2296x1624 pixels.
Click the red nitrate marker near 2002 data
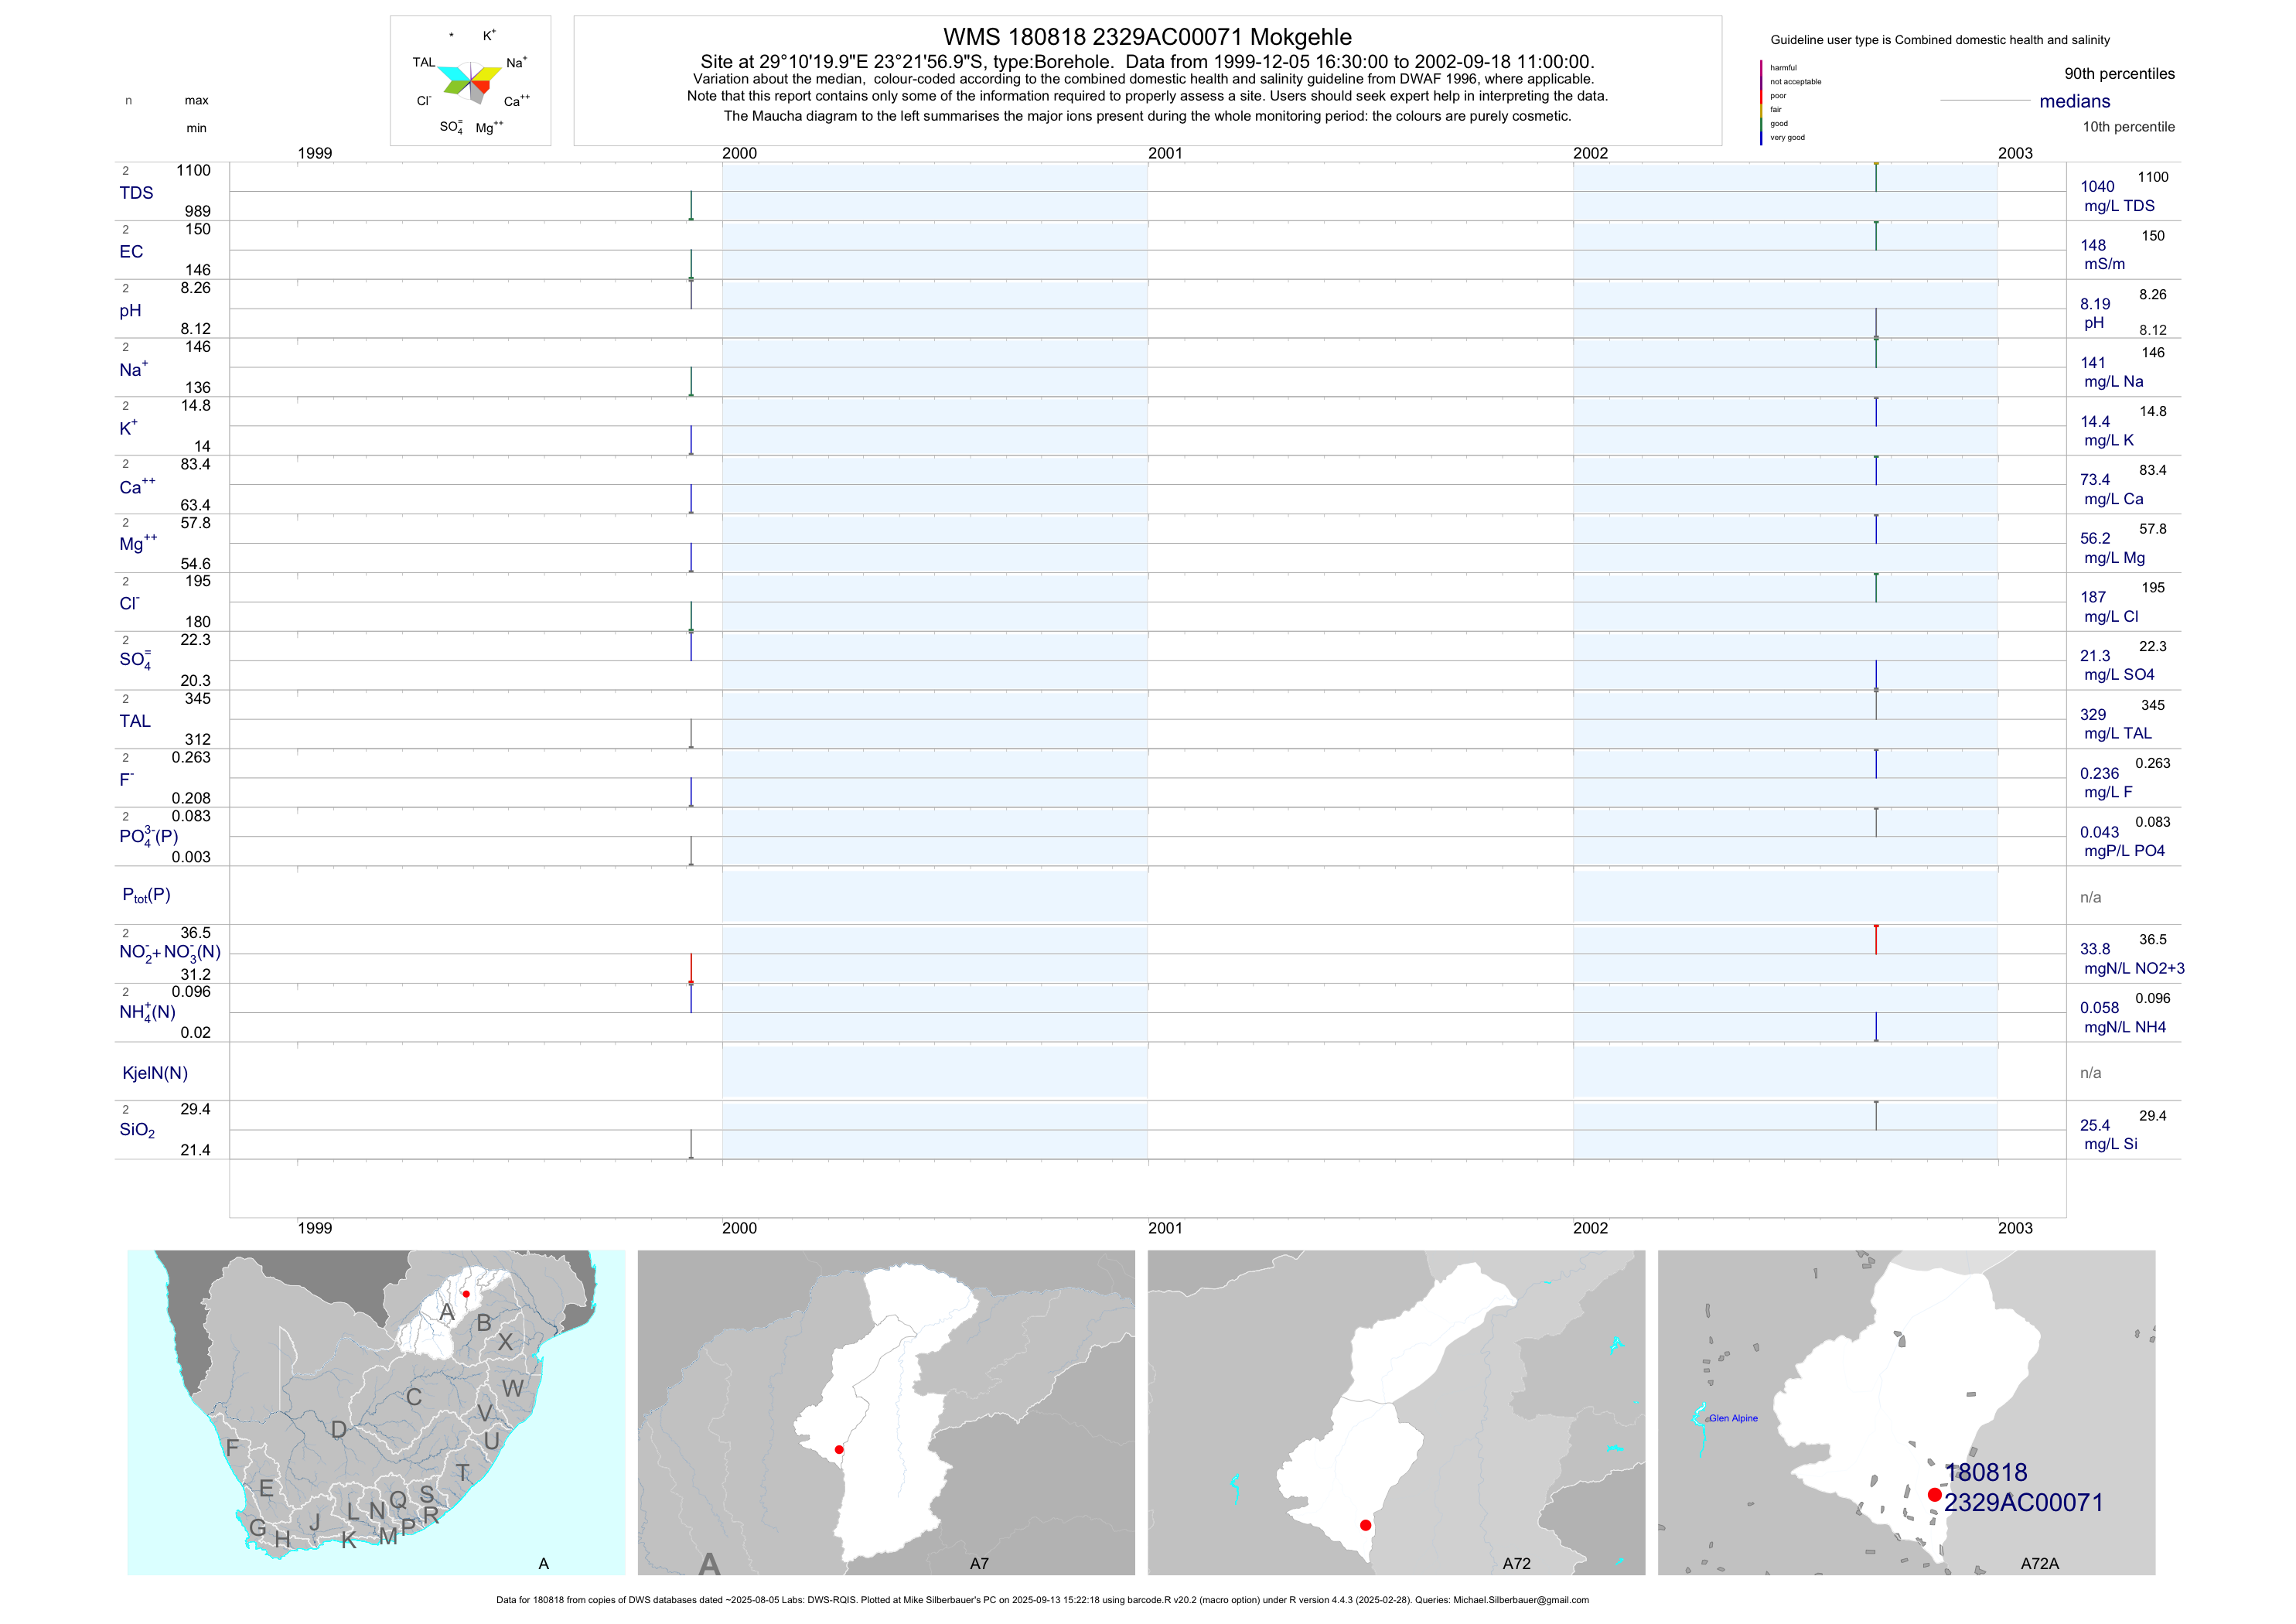coord(1876,939)
